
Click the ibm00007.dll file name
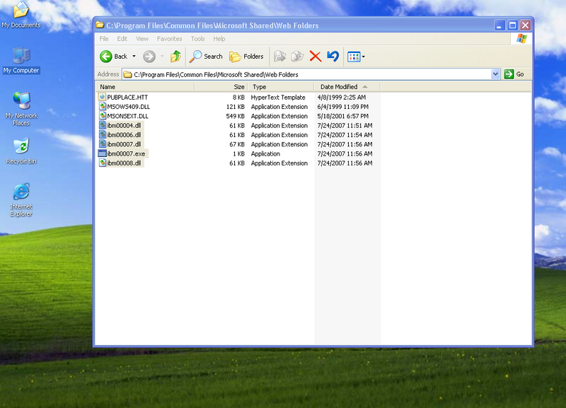click(125, 144)
